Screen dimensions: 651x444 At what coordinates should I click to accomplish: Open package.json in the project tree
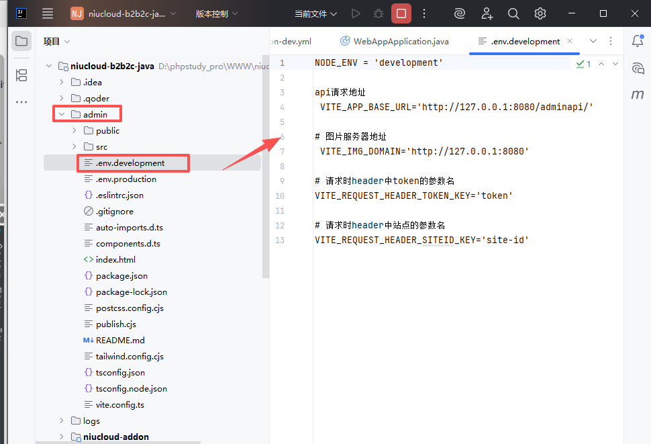(121, 275)
